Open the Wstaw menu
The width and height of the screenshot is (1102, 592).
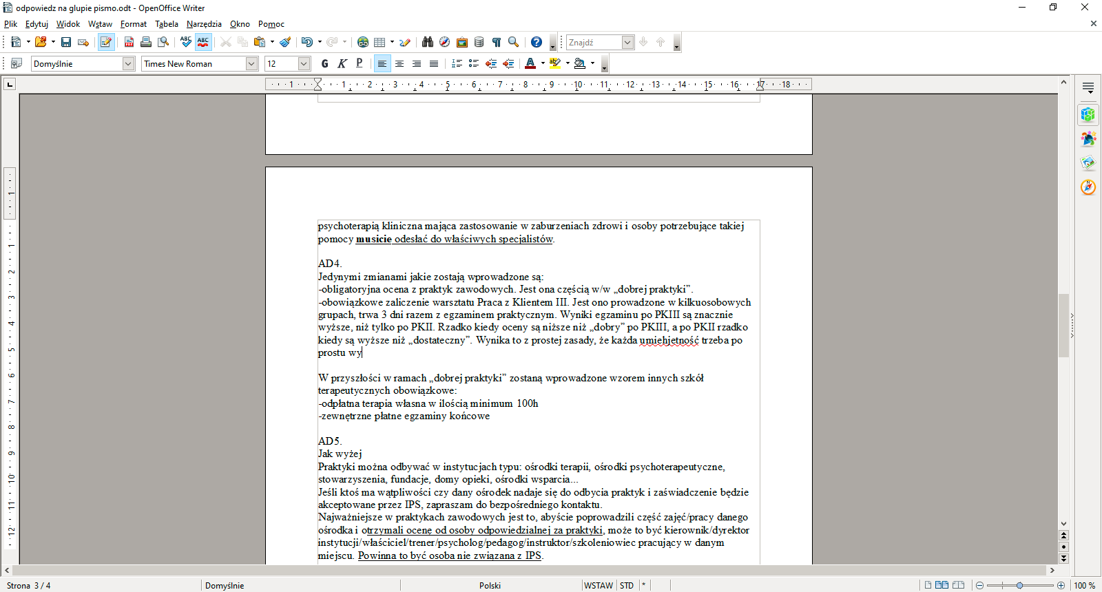[x=100, y=24]
